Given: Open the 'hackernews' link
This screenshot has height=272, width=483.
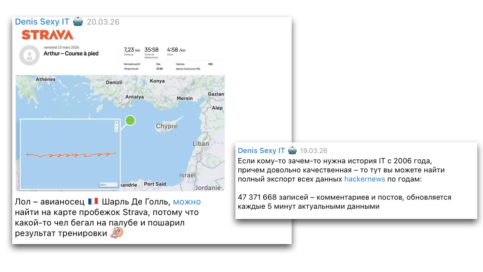Looking at the screenshot, I should pos(365,179).
